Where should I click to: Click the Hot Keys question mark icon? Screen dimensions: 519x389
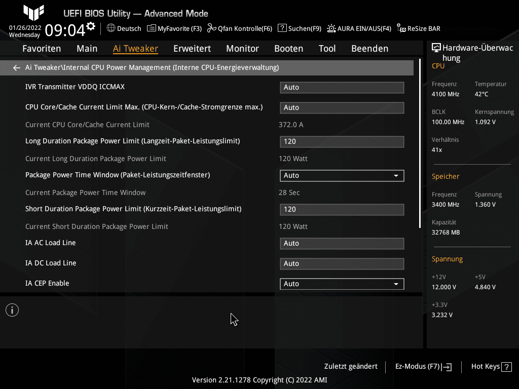coord(506,367)
